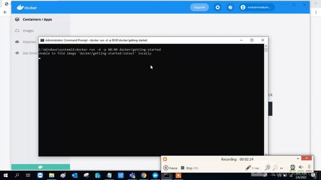Open Outlook from the taskbar
The image size is (321, 180).
pos(75,175)
